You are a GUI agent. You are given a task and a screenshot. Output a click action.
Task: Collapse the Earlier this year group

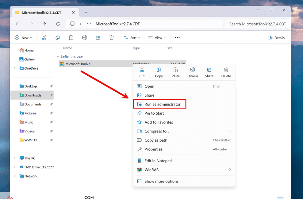(x=58, y=56)
